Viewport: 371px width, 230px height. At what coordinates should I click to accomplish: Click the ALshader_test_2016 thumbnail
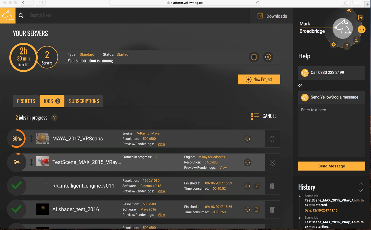pyautogui.click(x=43, y=209)
